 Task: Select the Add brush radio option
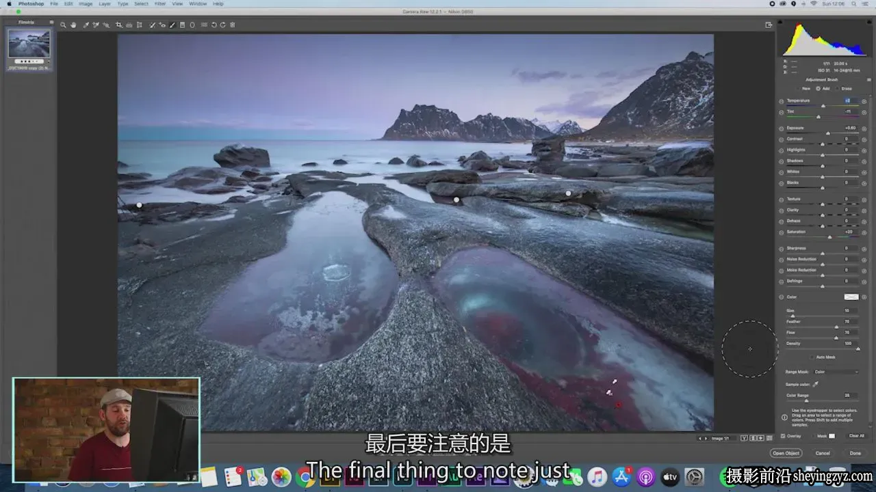817,88
